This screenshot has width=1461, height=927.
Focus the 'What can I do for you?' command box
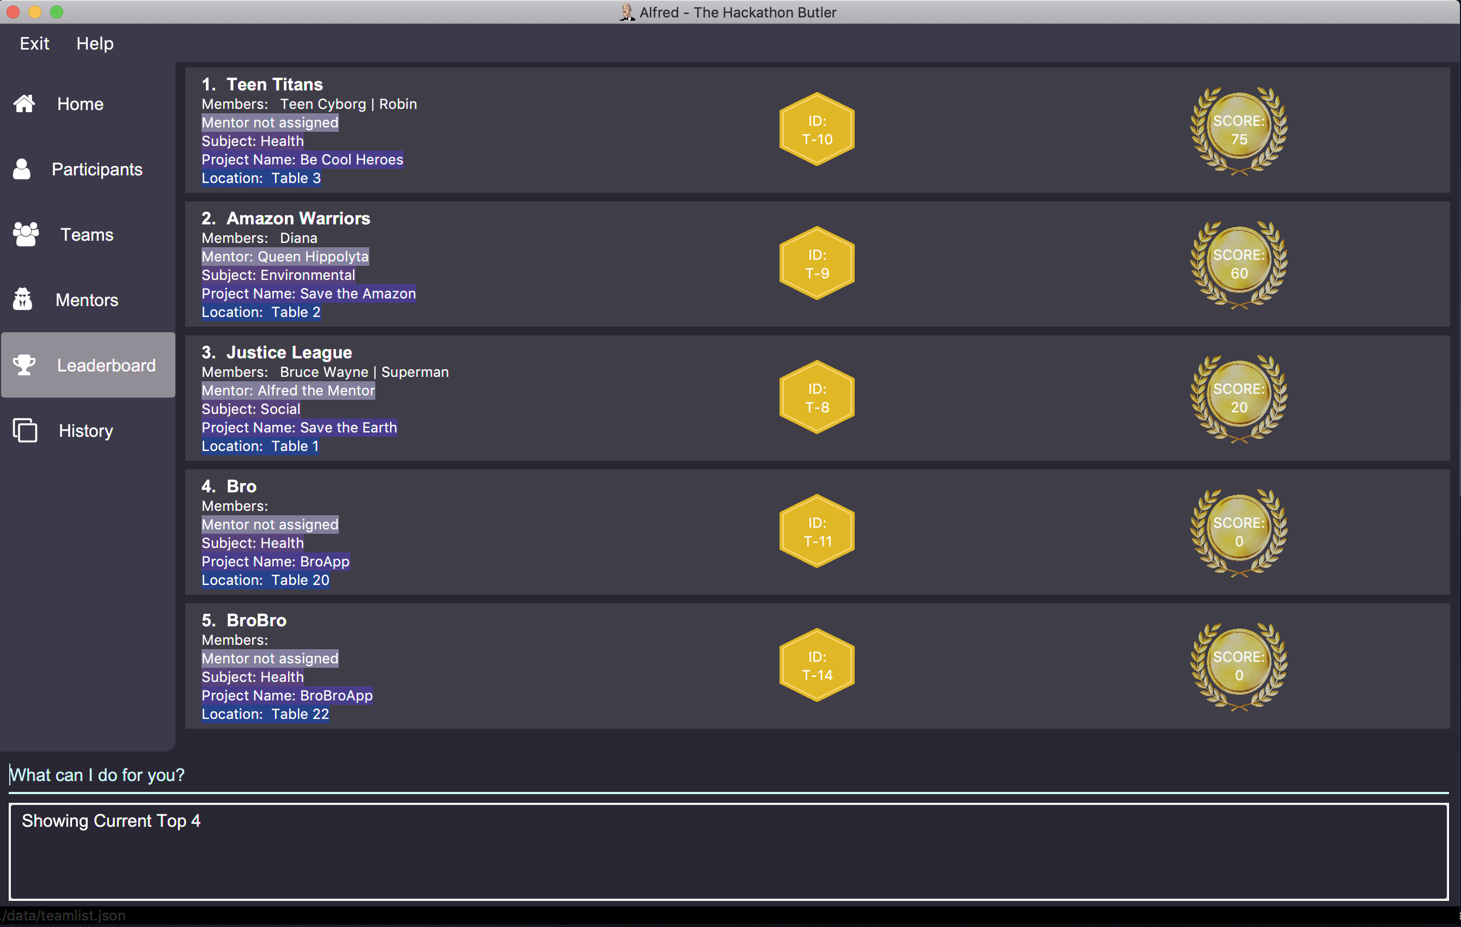[x=729, y=776]
